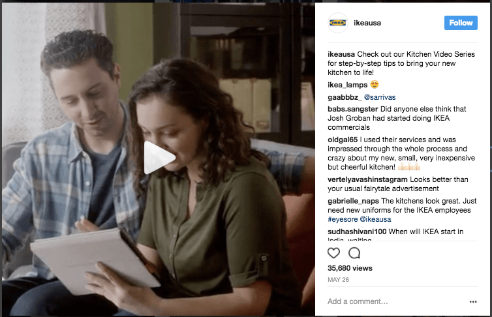Open ikeausa profile name in header

point(367,23)
